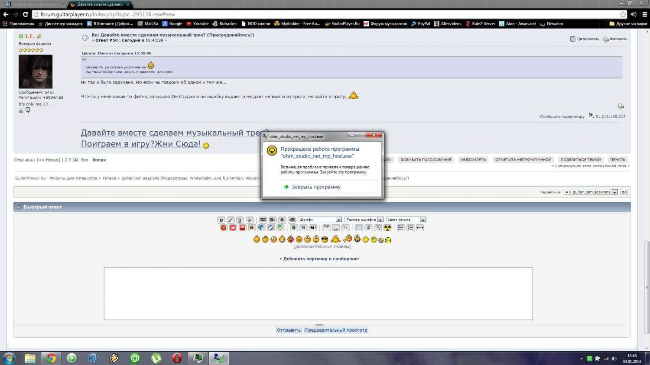
Task: Open the font size dropdown (Размер шрифта)
Action: click(364, 220)
